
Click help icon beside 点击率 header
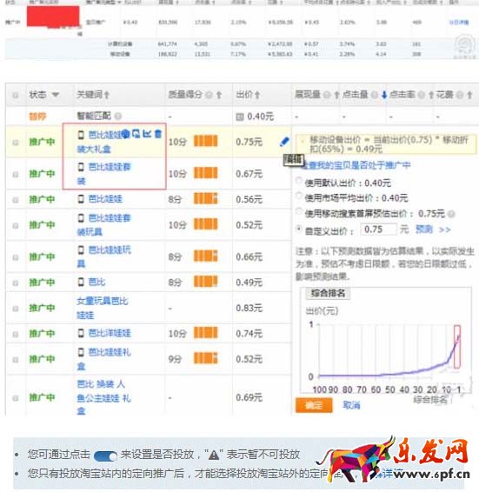tap(422, 95)
